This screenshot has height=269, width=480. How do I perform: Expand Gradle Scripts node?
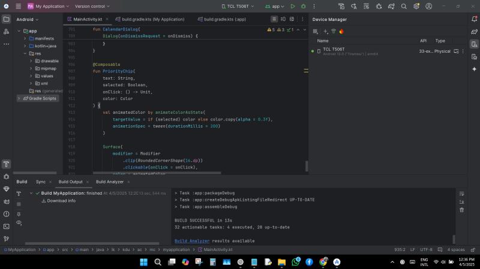click(x=19, y=98)
